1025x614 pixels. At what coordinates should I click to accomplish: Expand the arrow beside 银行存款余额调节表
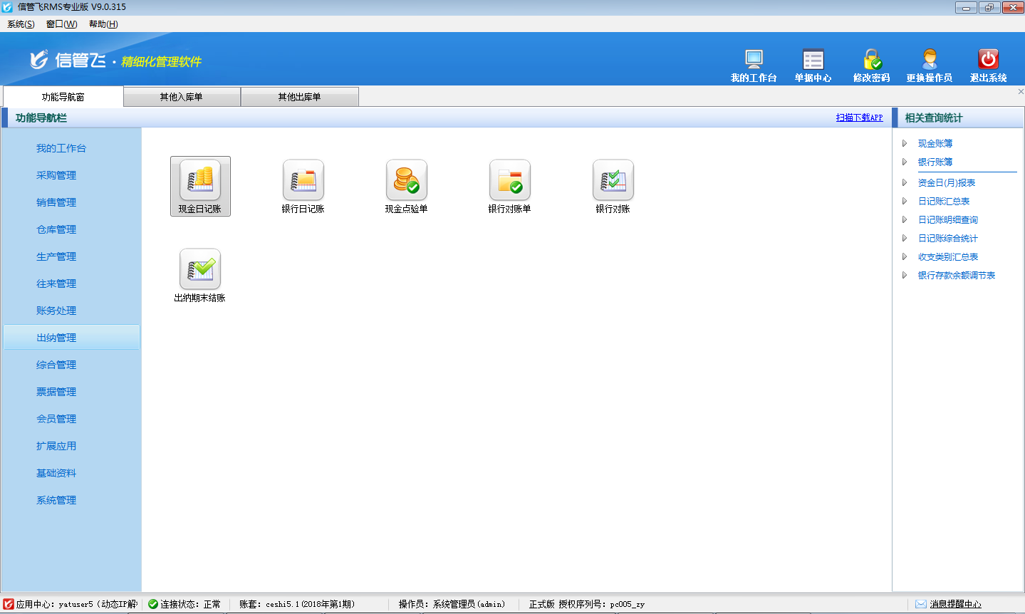point(905,276)
